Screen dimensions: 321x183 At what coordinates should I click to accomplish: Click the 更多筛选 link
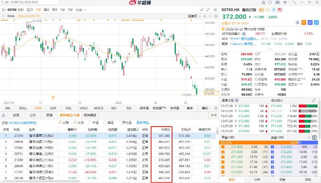coord(143,122)
